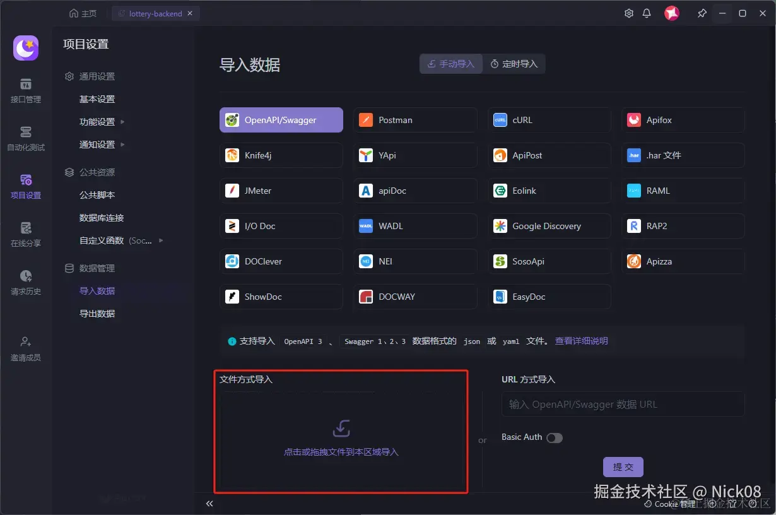Select 项目设置 sidebar icon
The image size is (776, 515).
26,187
